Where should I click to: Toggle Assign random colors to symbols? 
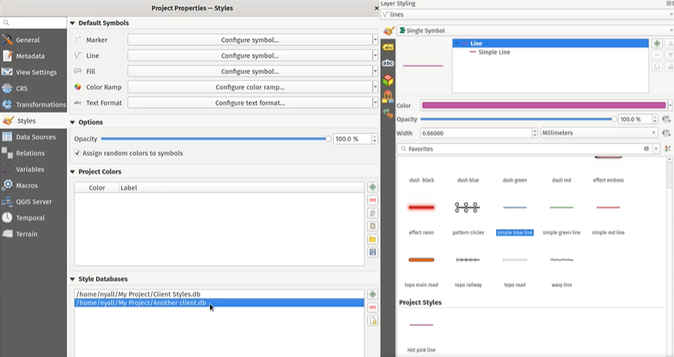click(x=77, y=153)
